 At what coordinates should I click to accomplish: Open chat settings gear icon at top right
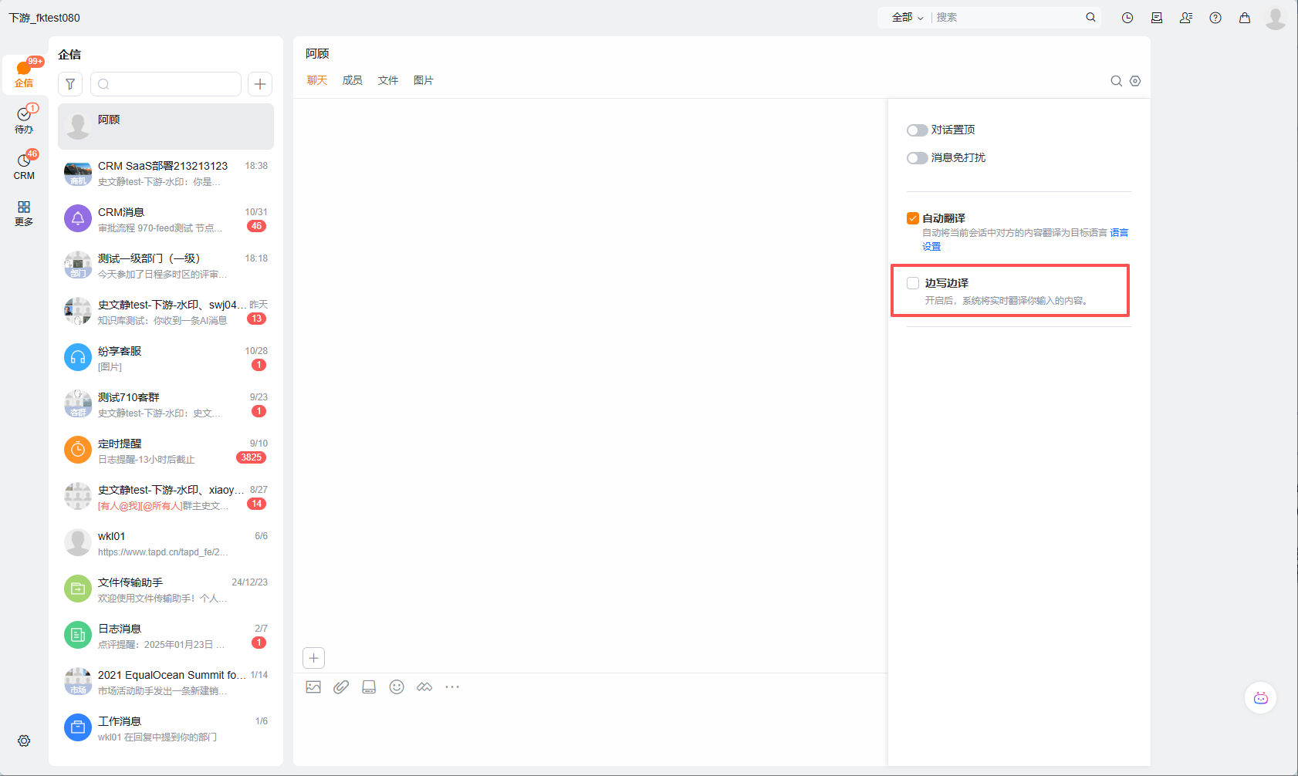coord(1135,81)
